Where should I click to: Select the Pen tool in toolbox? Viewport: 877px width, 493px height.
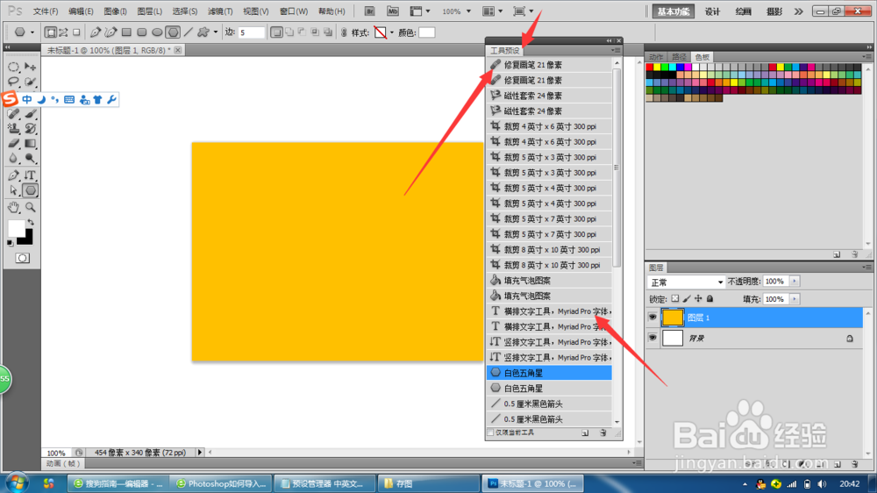point(13,175)
